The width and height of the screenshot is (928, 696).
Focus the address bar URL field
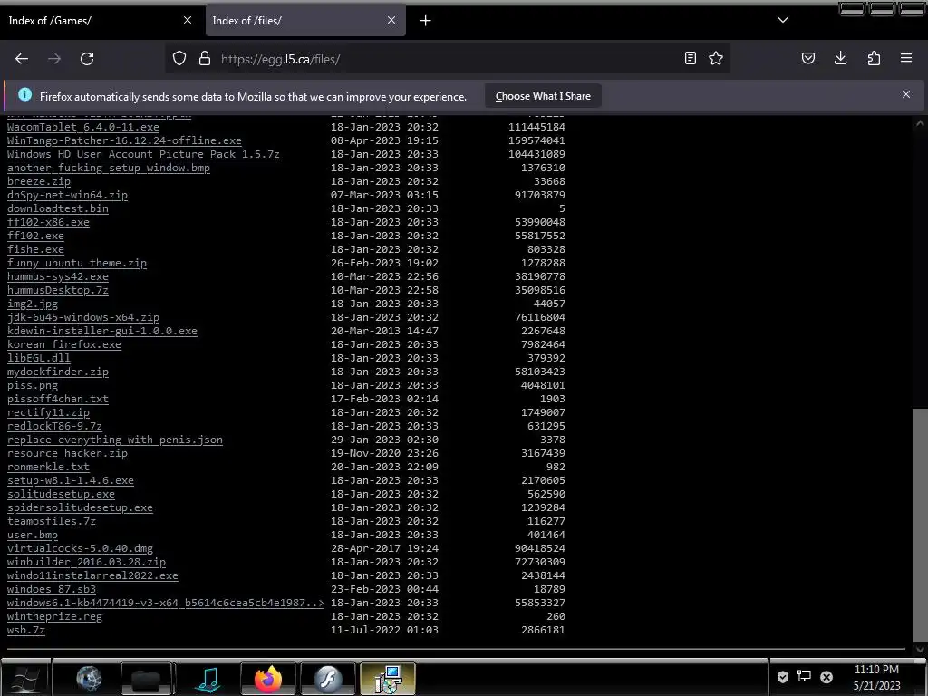coord(447,59)
